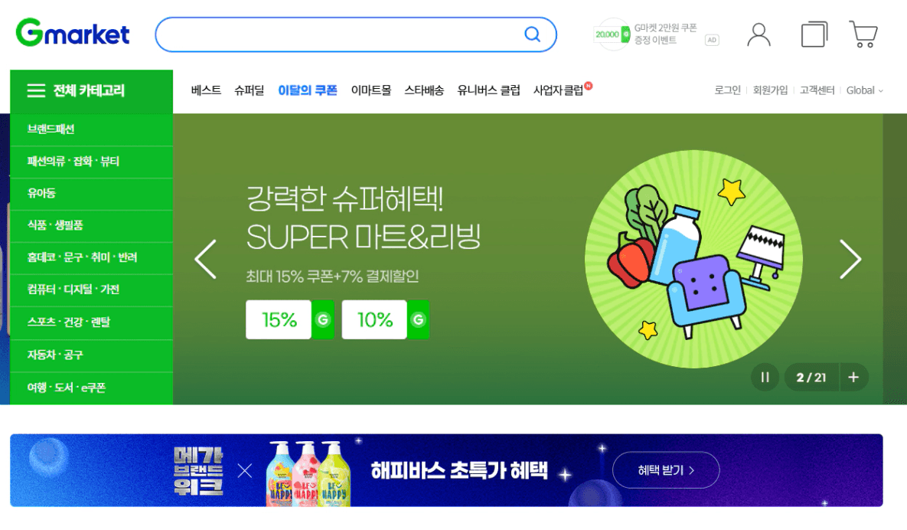
Task: Open the user account profile icon
Action: (759, 34)
